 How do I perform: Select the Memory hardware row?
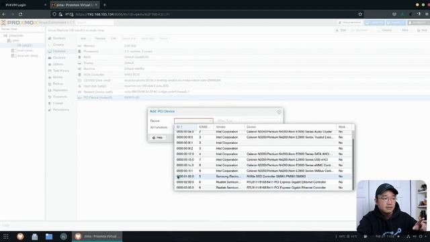253,46
